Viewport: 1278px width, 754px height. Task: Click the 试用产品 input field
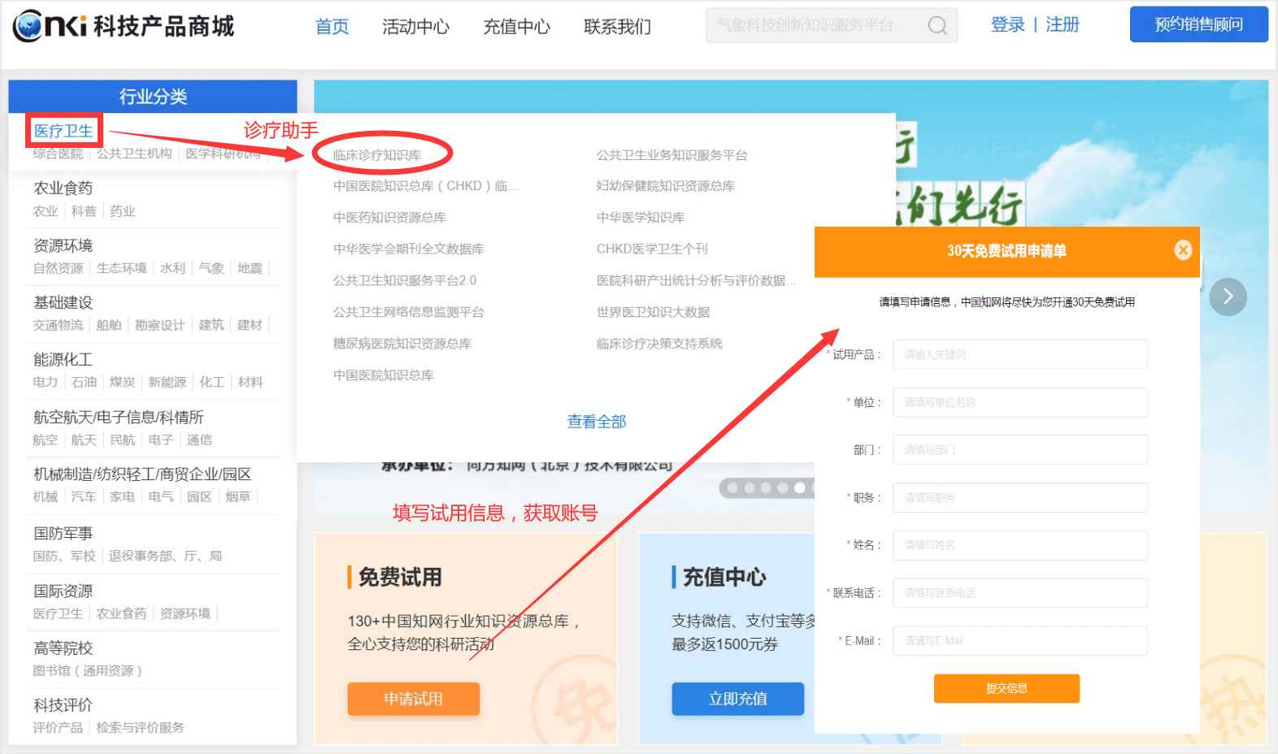1020,354
